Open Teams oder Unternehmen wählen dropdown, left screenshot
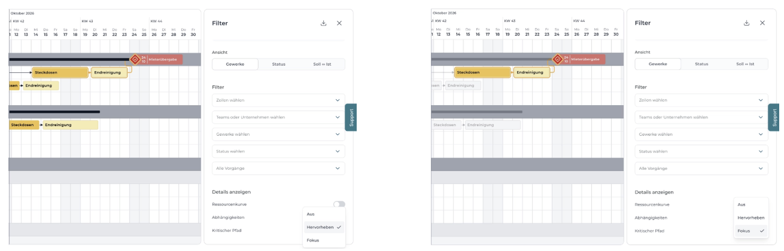 [278, 117]
